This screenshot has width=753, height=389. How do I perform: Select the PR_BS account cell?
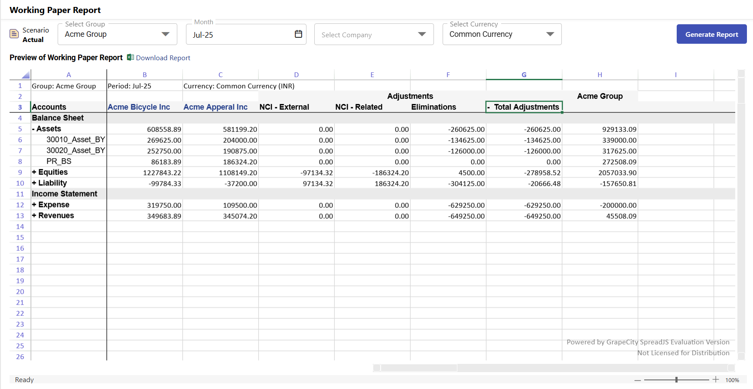coord(69,161)
